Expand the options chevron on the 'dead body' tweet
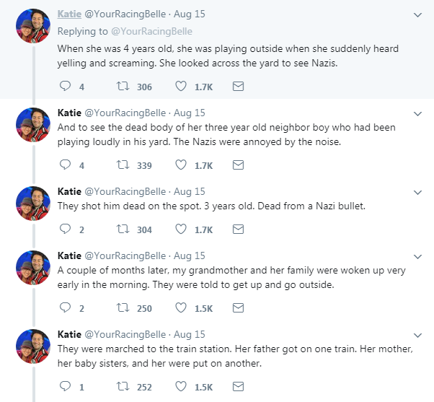Screen dimensions: 434x402 point(418,113)
